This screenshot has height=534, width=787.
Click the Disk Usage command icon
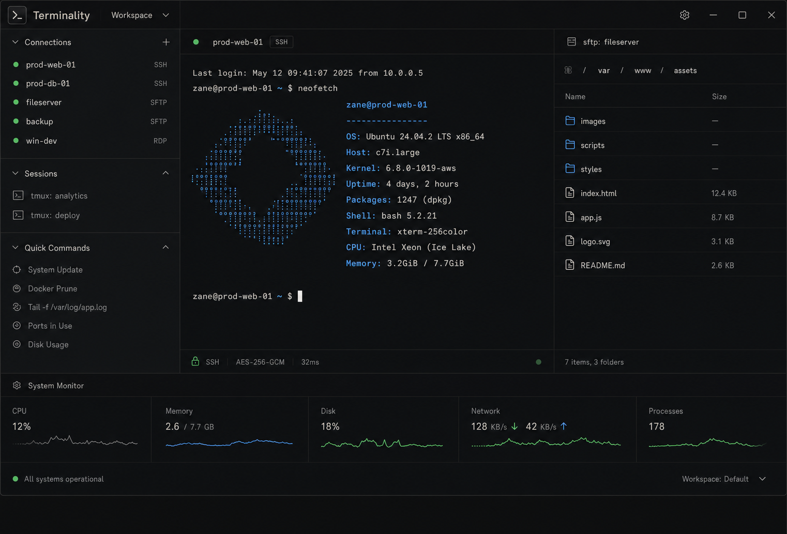pos(17,344)
